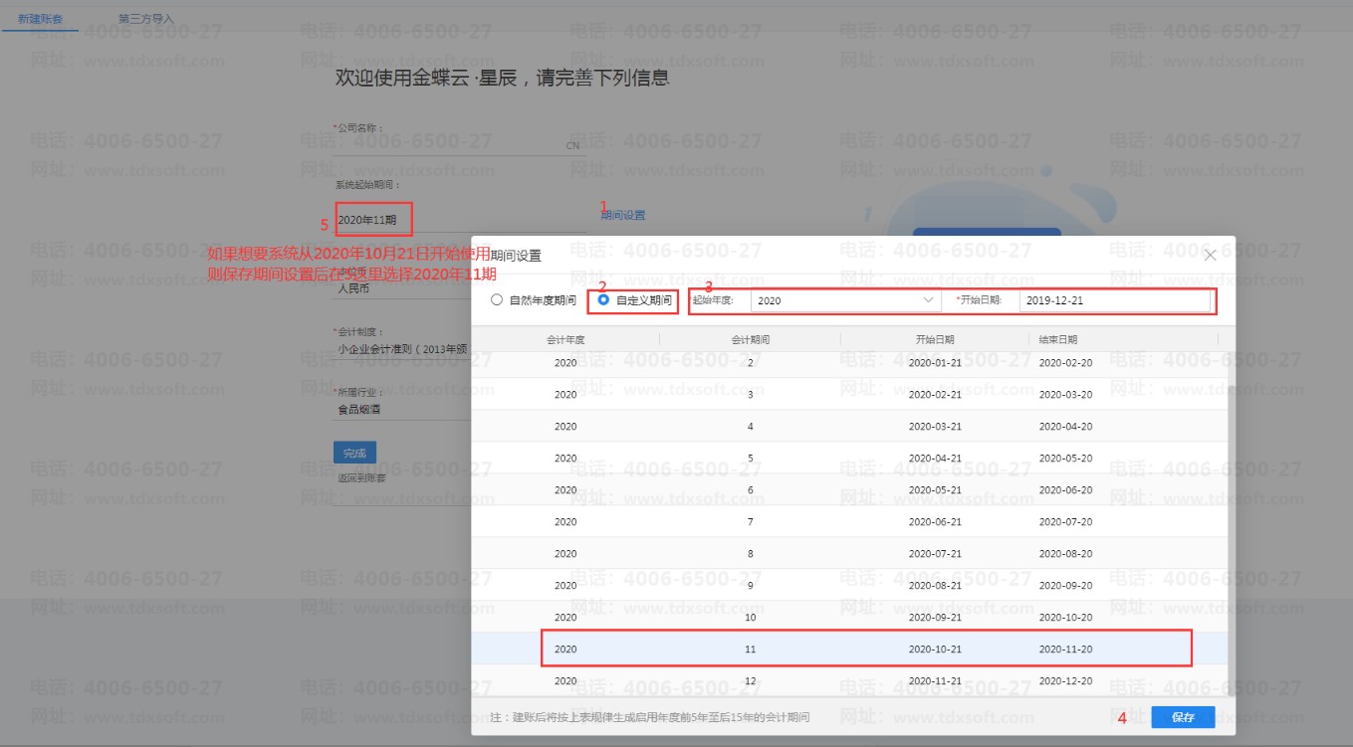Switch to the 第三方导入 tab
The height and width of the screenshot is (747, 1353).
(x=145, y=19)
